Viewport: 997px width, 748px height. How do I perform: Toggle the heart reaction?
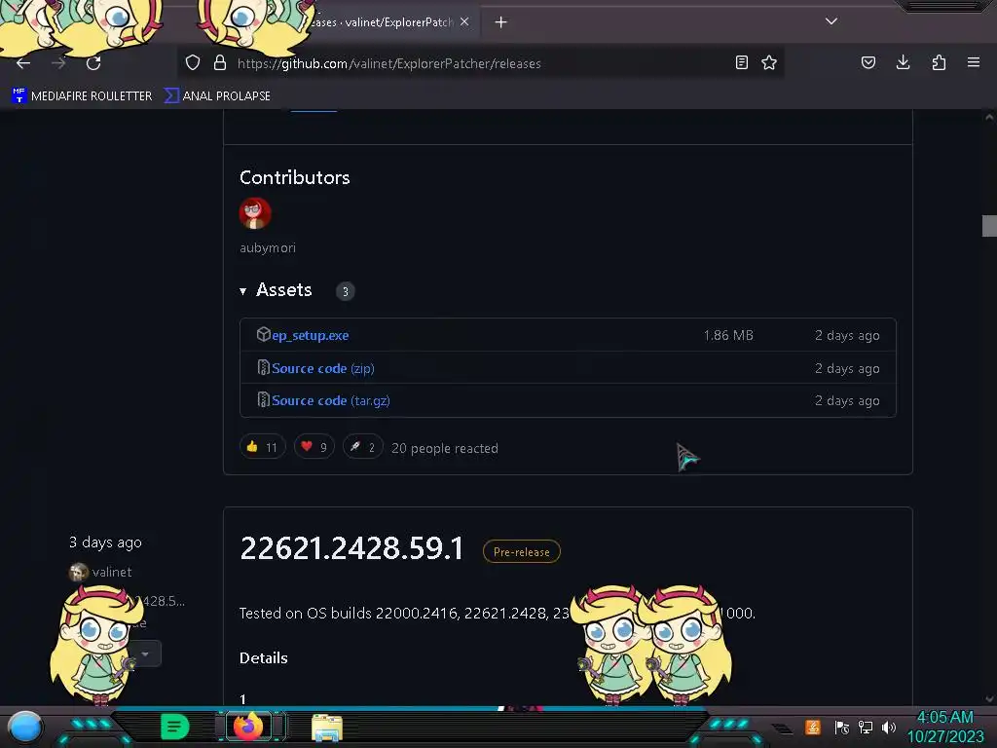[x=314, y=447]
